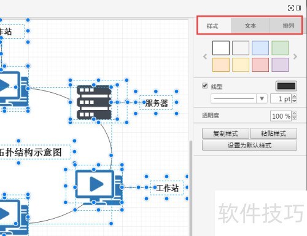The height and width of the screenshot is (236, 307).
Task: Switch to the 排列 tab
Action: [x=288, y=26]
